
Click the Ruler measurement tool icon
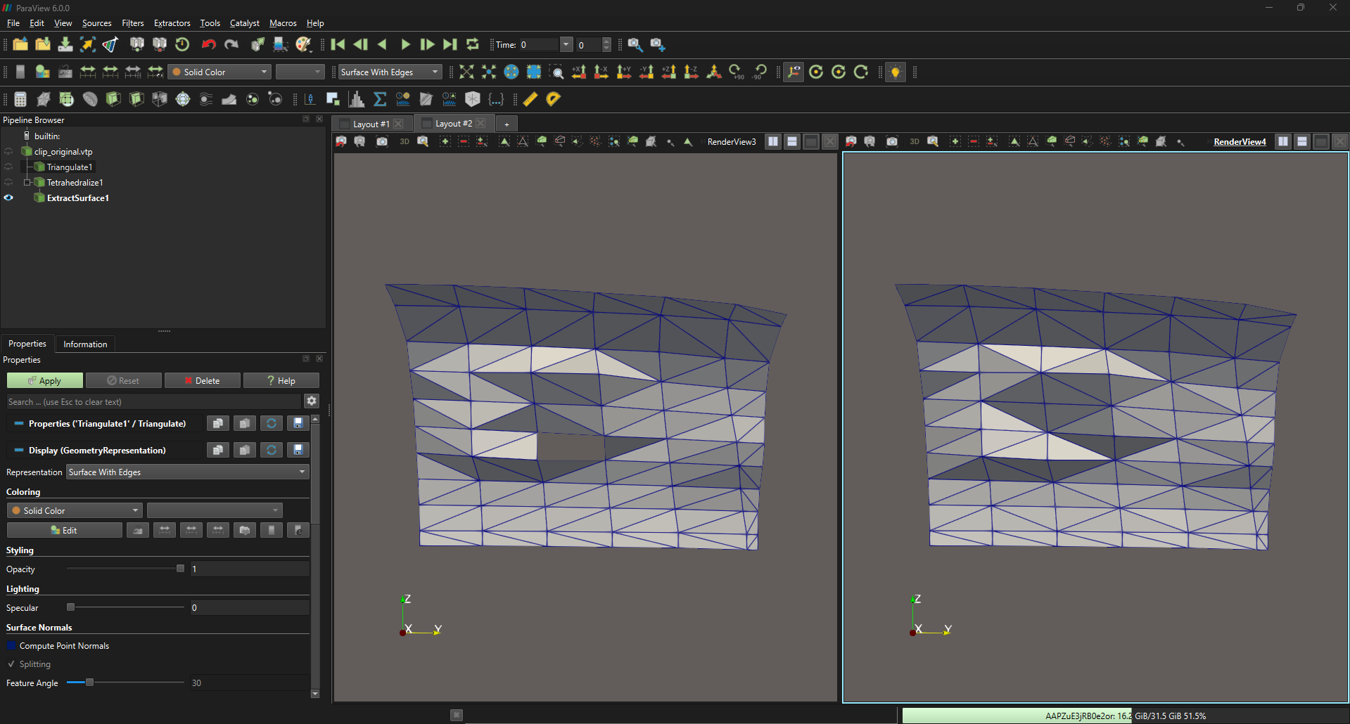(530, 99)
